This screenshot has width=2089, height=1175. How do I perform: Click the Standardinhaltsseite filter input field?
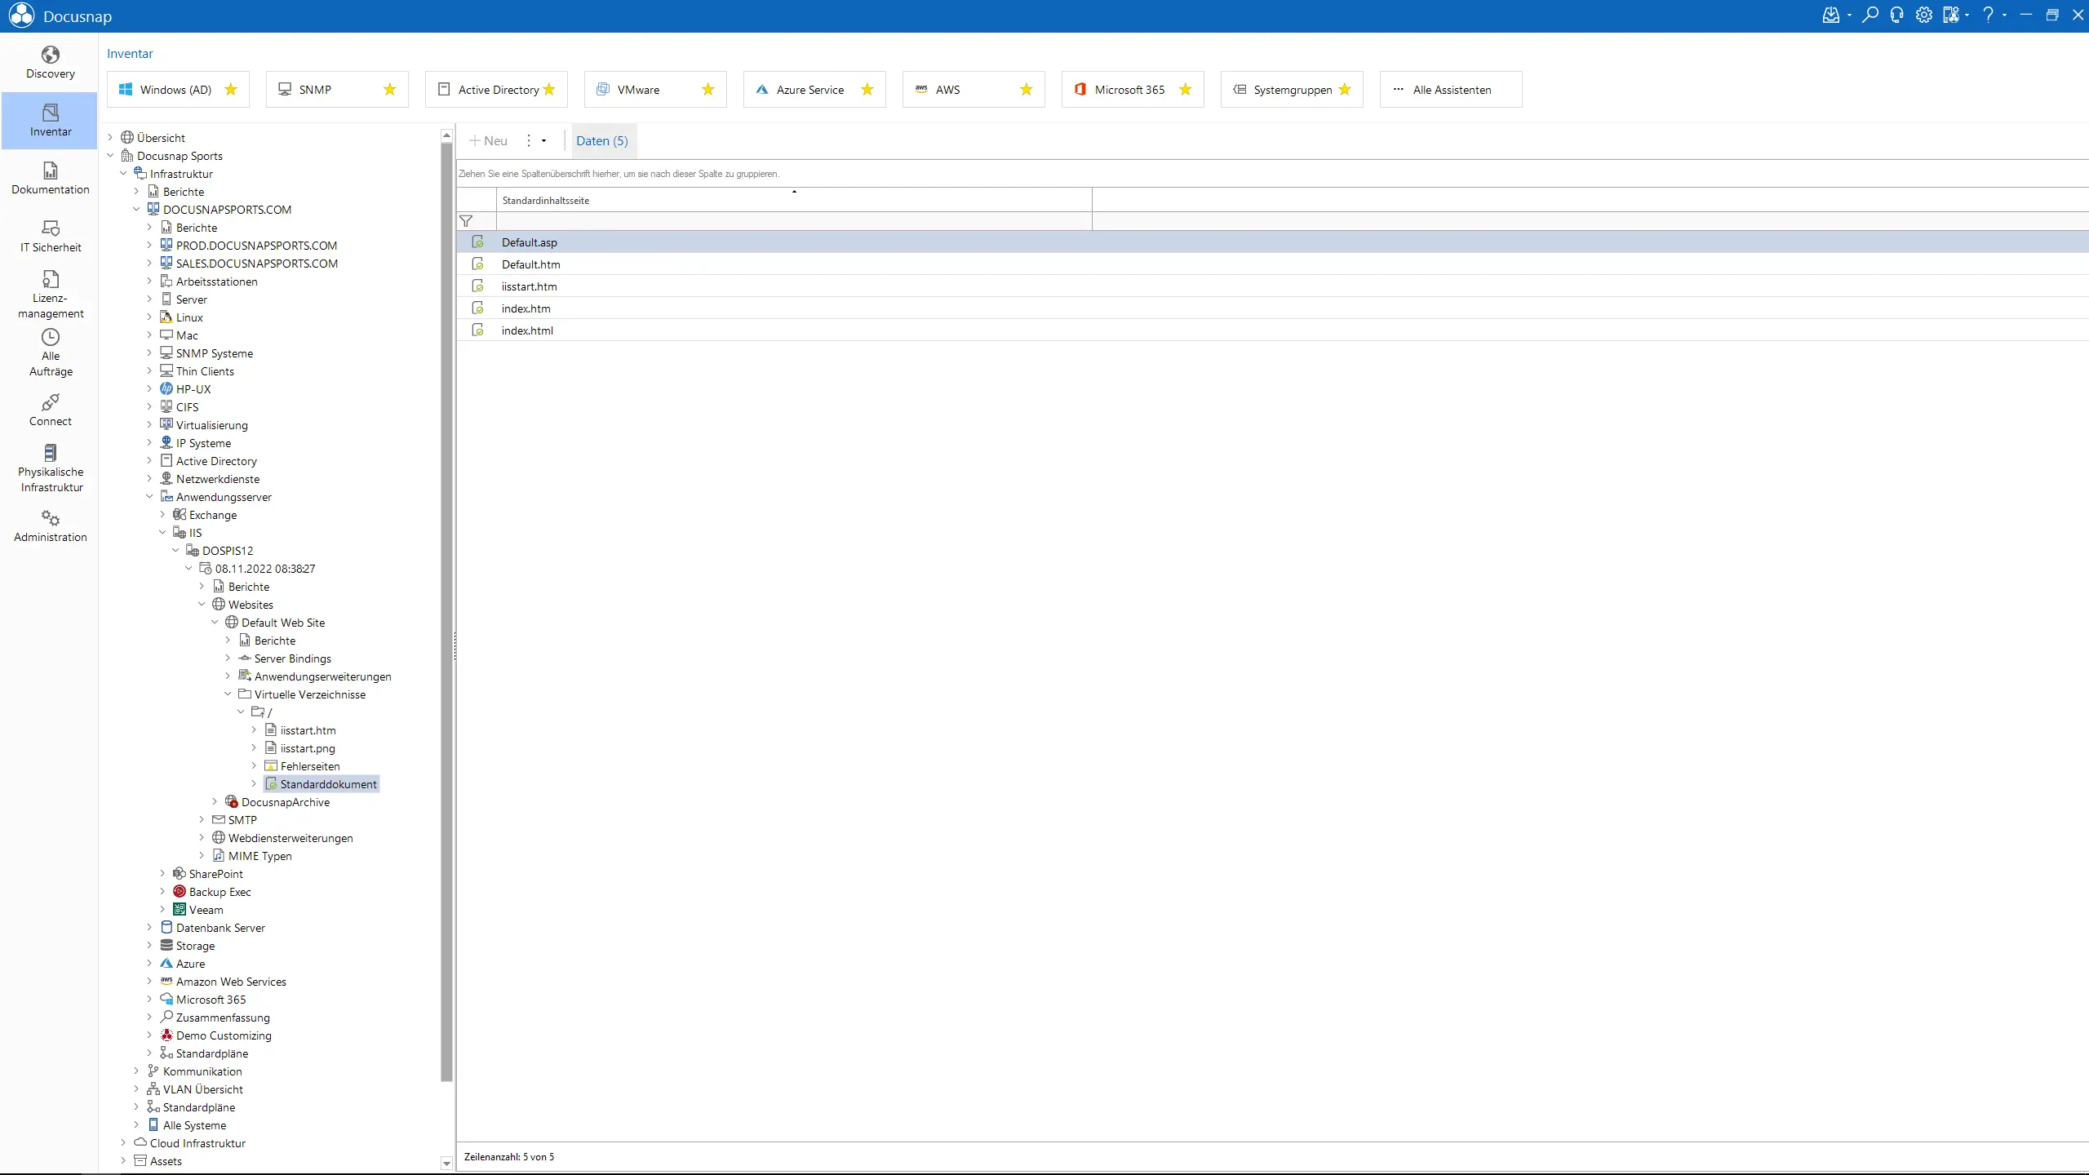point(793,221)
